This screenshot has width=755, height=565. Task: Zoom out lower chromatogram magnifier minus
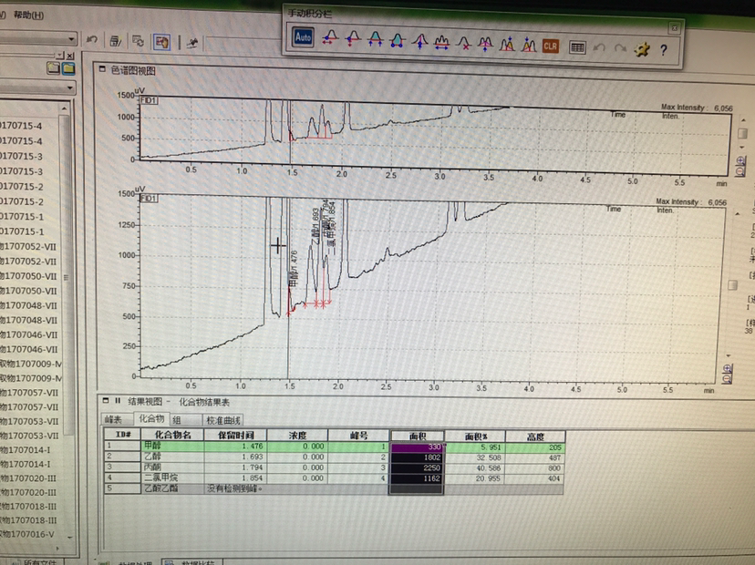click(x=727, y=379)
